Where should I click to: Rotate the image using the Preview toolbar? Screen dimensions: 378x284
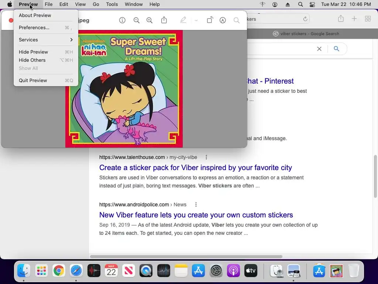tap(210, 20)
